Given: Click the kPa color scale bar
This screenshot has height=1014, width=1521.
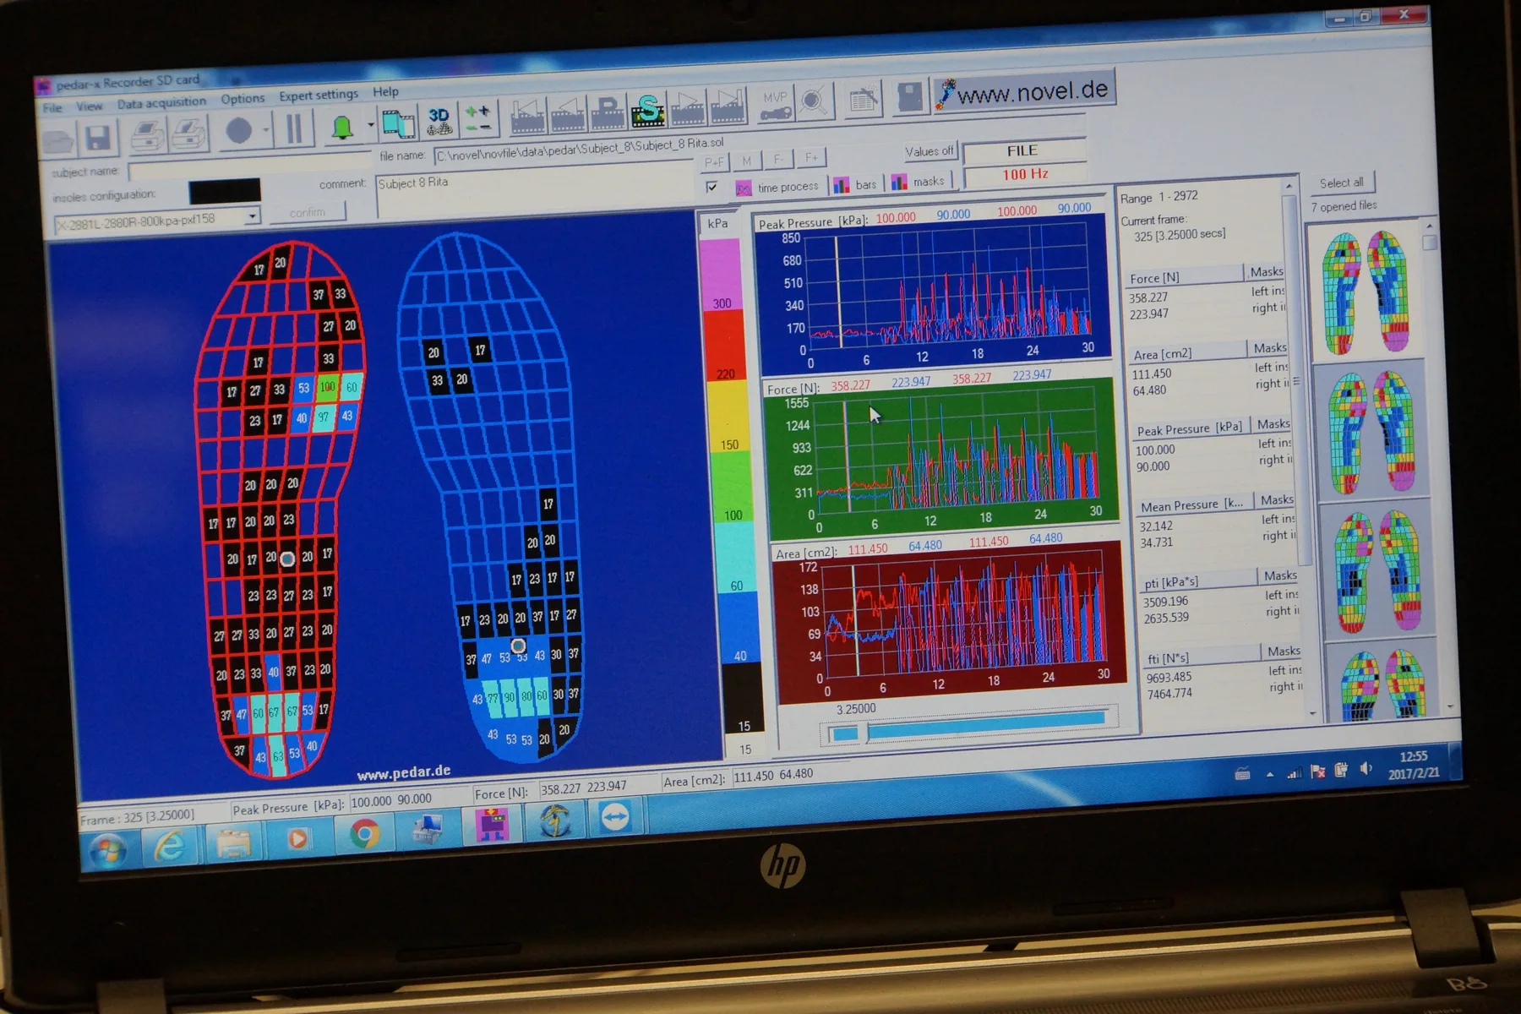Looking at the screenshot, I should pos(730,486).
